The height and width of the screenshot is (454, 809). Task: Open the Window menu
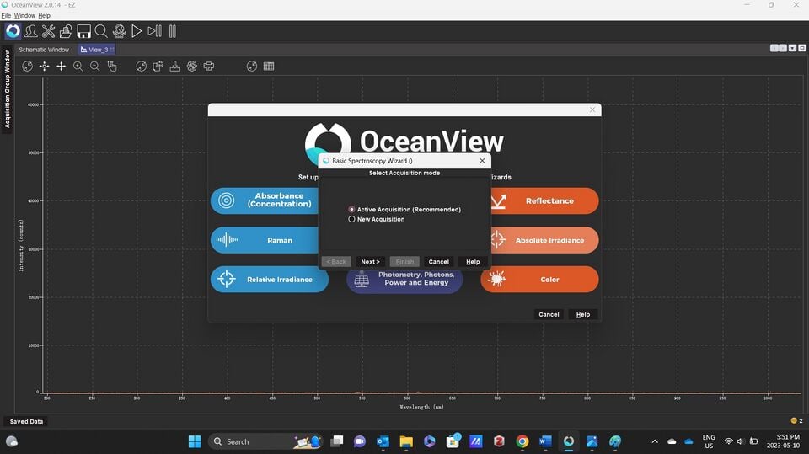24,15
